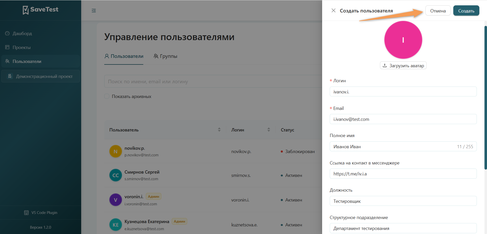The height and width of the screenshot is (234, 487).
Task: Enable the Показать архивных checkbox
Action: 107,96
